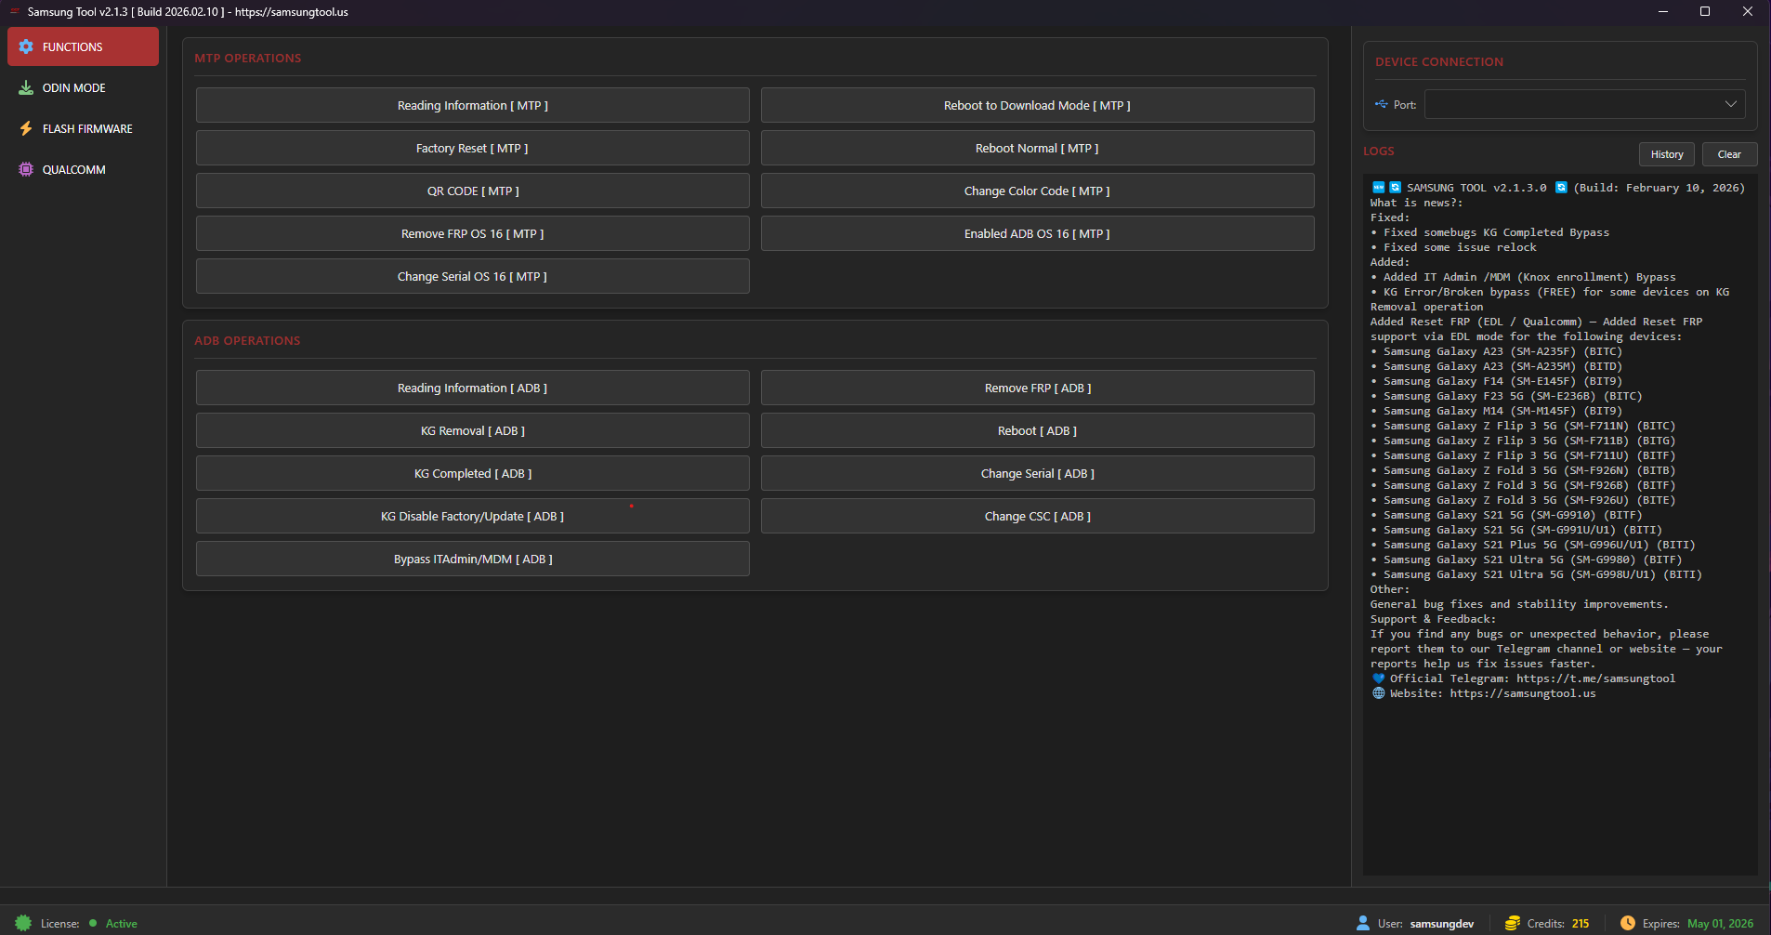Toggle KG Disable Factory/Update over ADB

pos(472,516)
